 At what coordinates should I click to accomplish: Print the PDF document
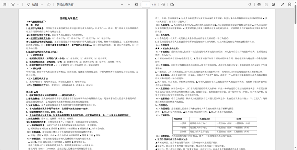259,4
